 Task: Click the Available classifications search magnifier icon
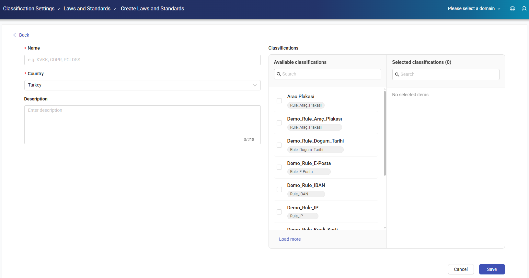coord(279,74)
